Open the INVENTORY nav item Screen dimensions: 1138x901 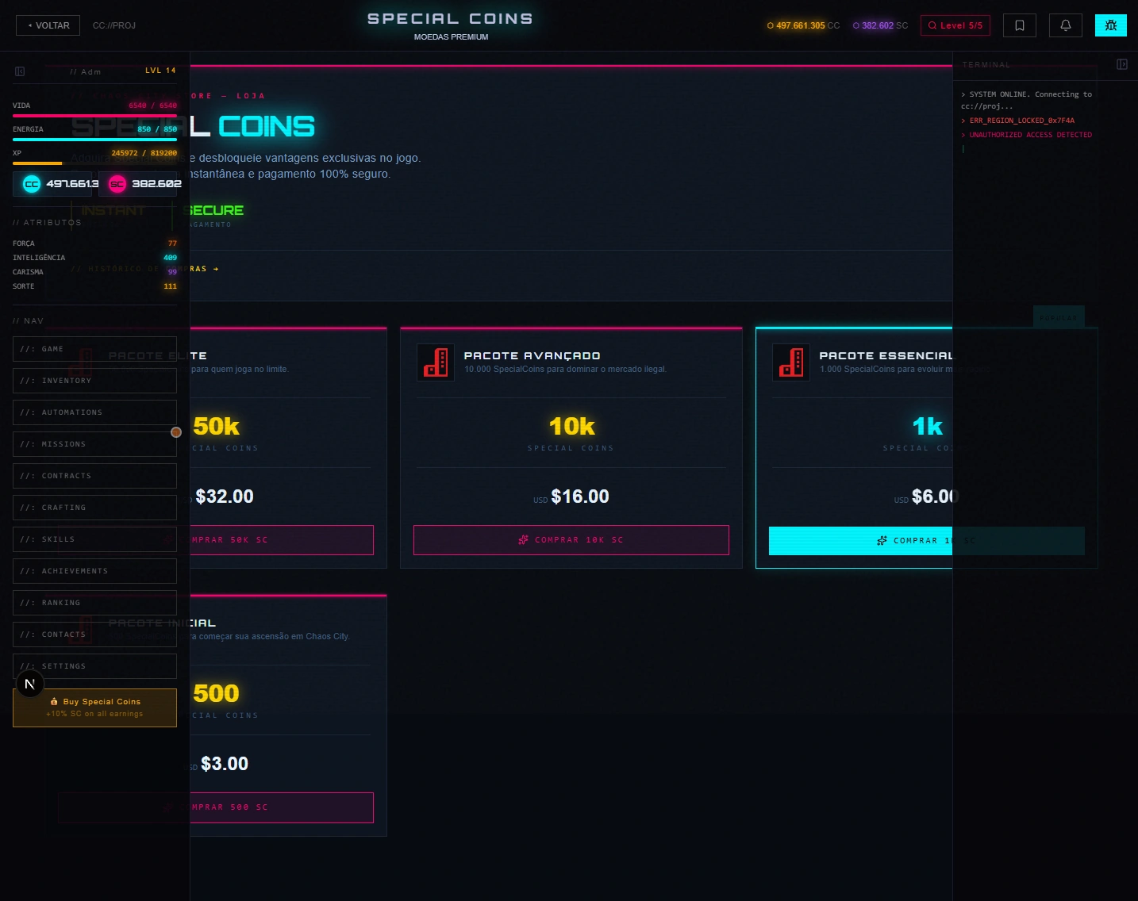[94, 381]
